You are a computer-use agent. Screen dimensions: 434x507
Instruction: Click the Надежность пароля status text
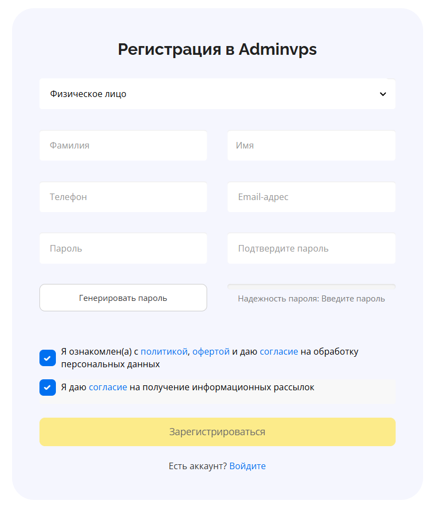coord(311,299)
